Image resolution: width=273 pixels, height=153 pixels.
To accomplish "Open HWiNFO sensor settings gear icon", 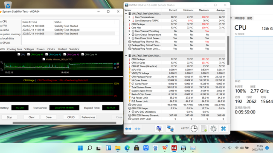I will click(213, 129).
